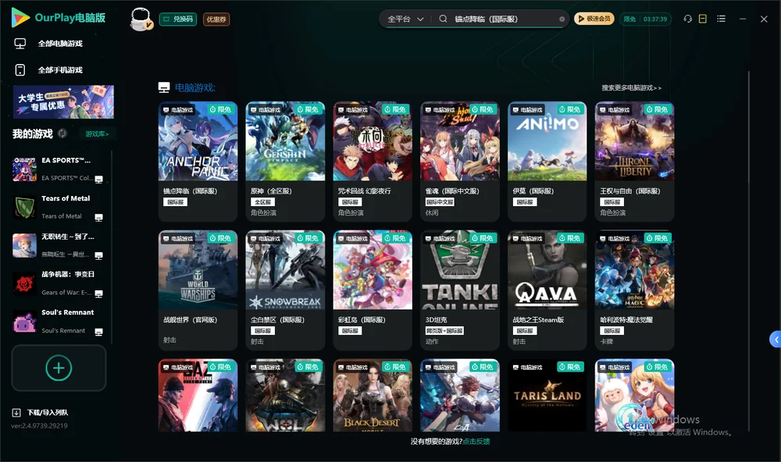The height and width of the screenshot is (462, 781).
Task: Open the Genshin Impact game thumbnail
Action: 285,141
